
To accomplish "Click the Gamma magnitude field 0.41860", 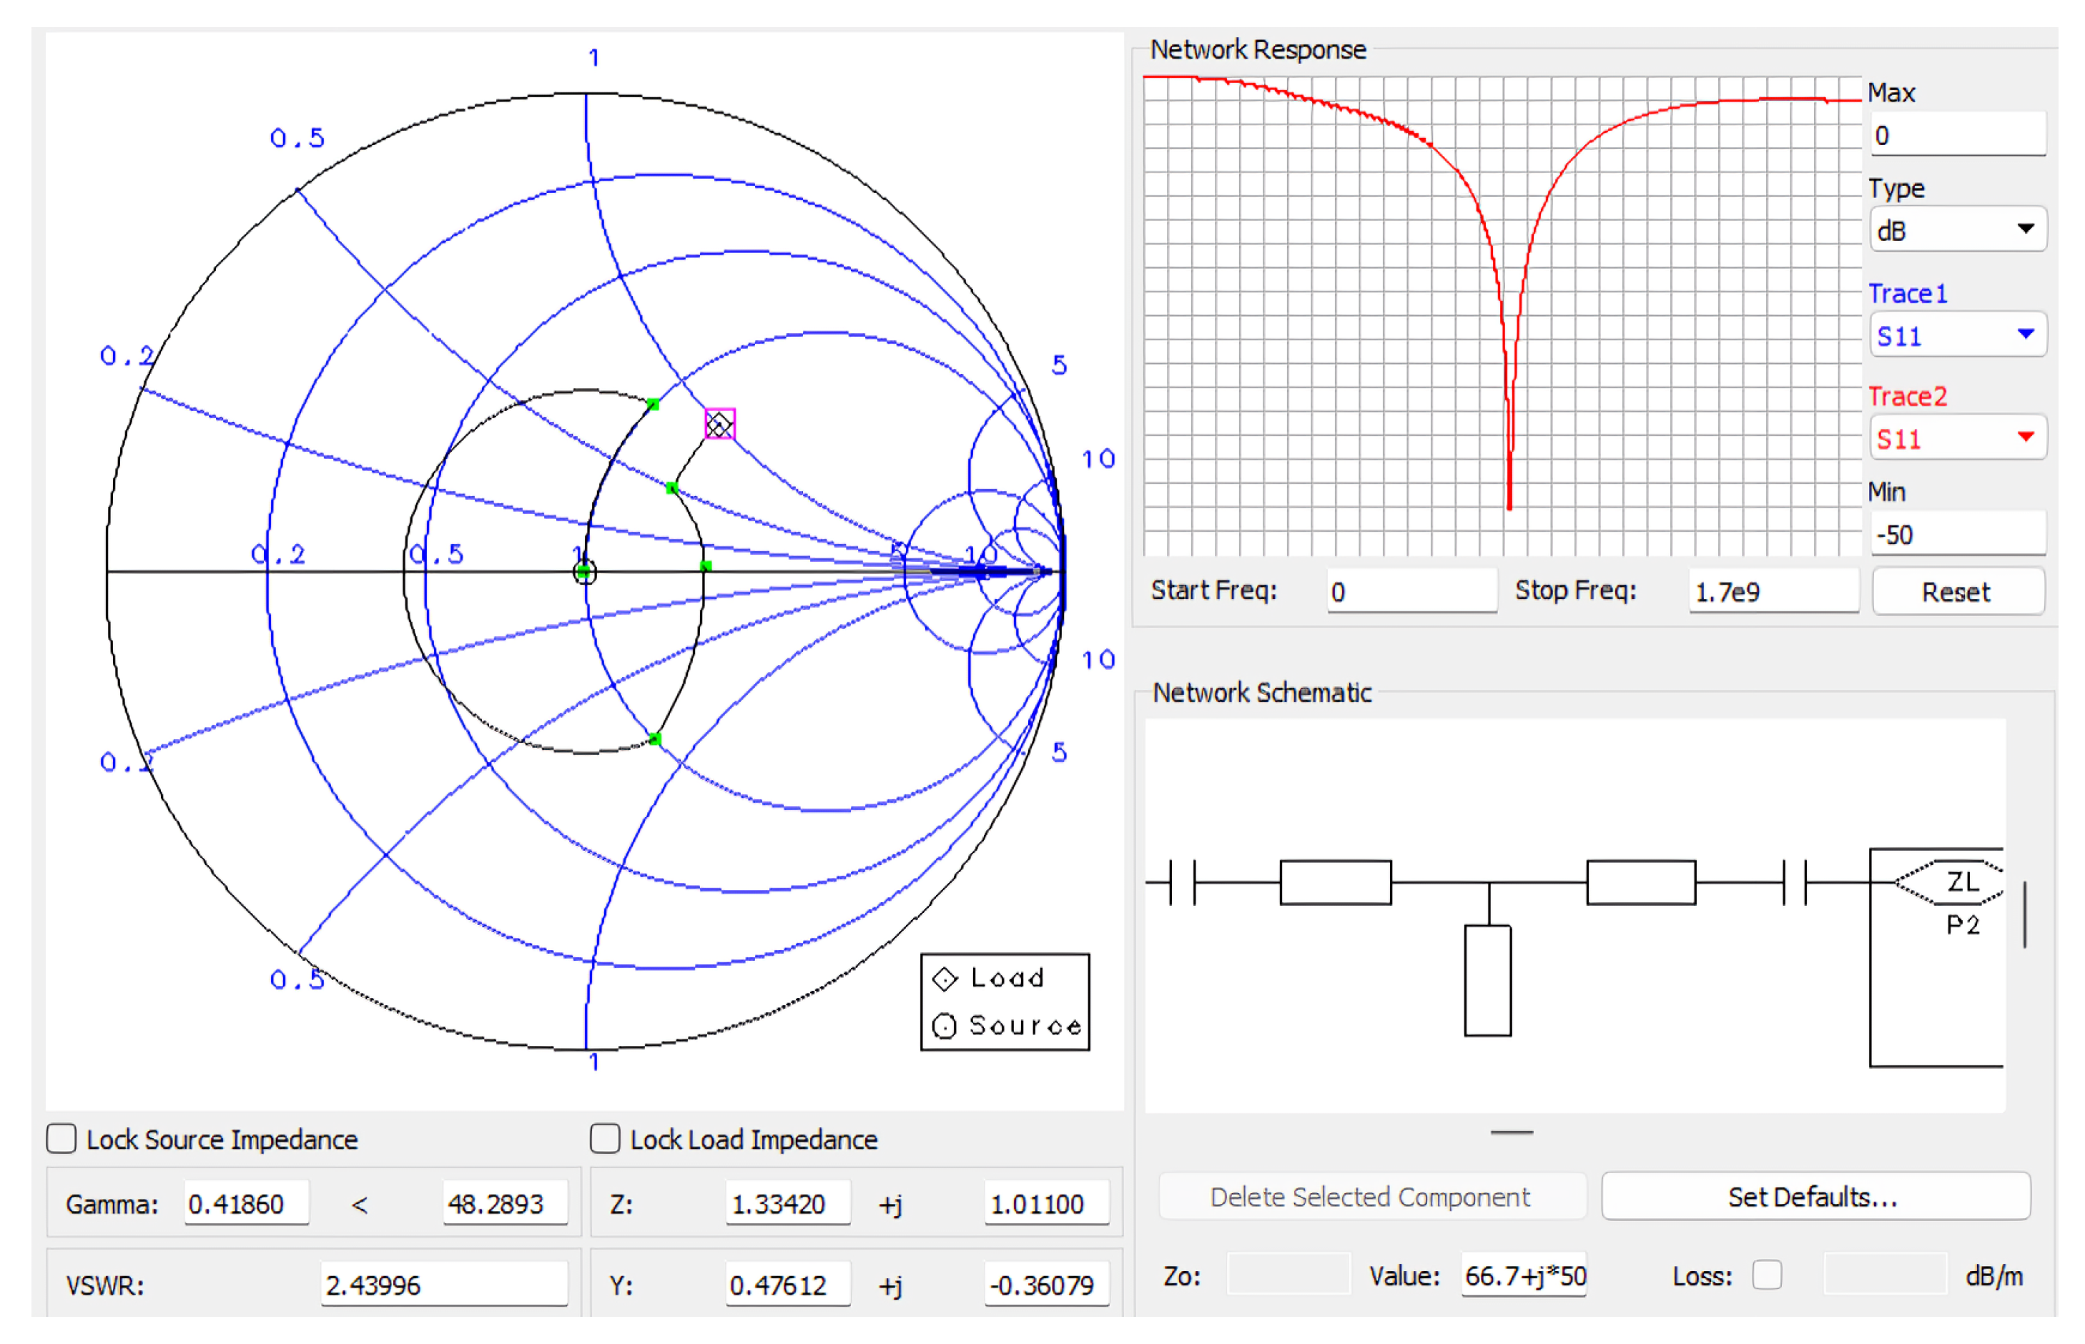I will pyautogui.click(x=246, y=1203).
